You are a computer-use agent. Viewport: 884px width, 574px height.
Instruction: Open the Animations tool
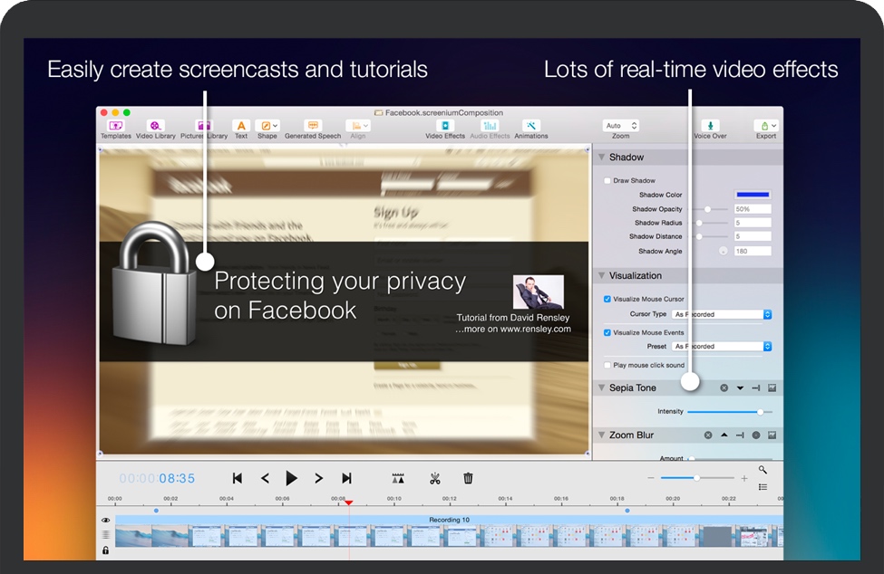coord(531,127)
